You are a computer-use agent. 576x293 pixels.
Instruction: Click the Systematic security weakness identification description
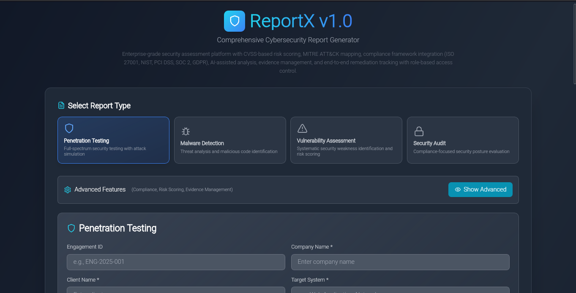pyautogui.click(x=344, y=151)
